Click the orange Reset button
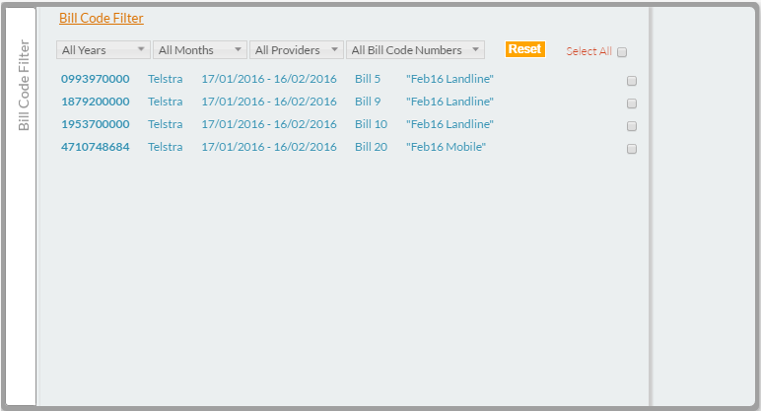The height and width of the screenshot is (411, 761). [x=524, y=49]
